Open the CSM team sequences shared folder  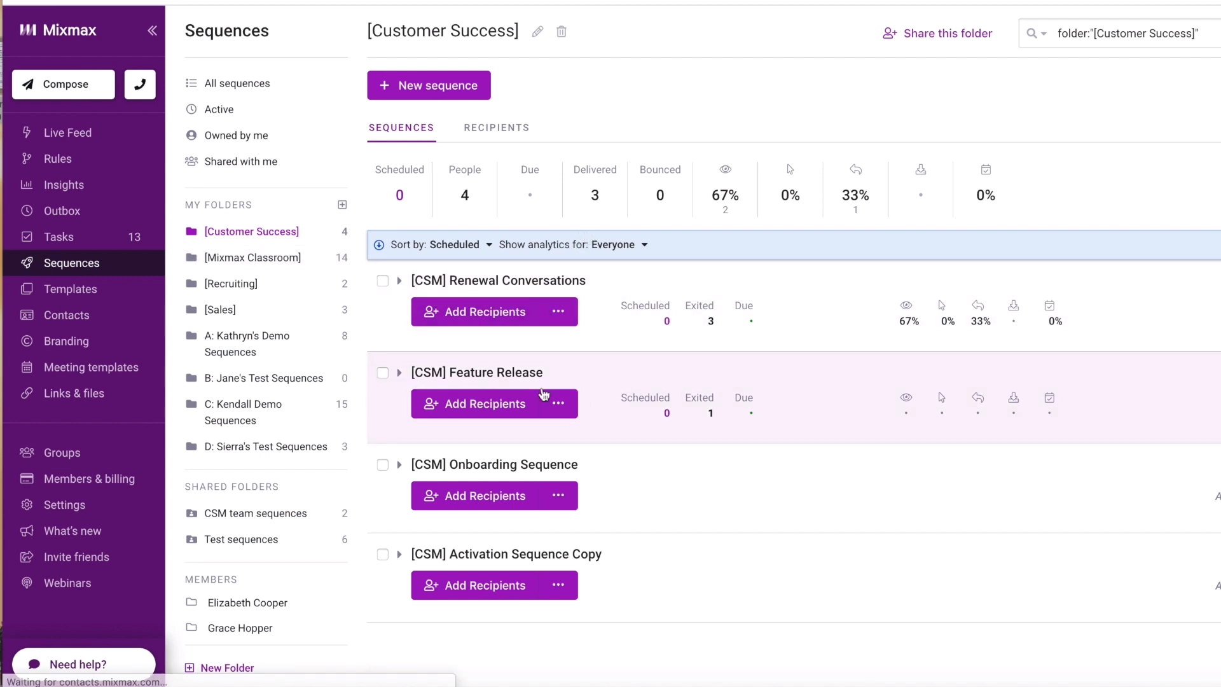pyautogui.click(x=256, y=513)
